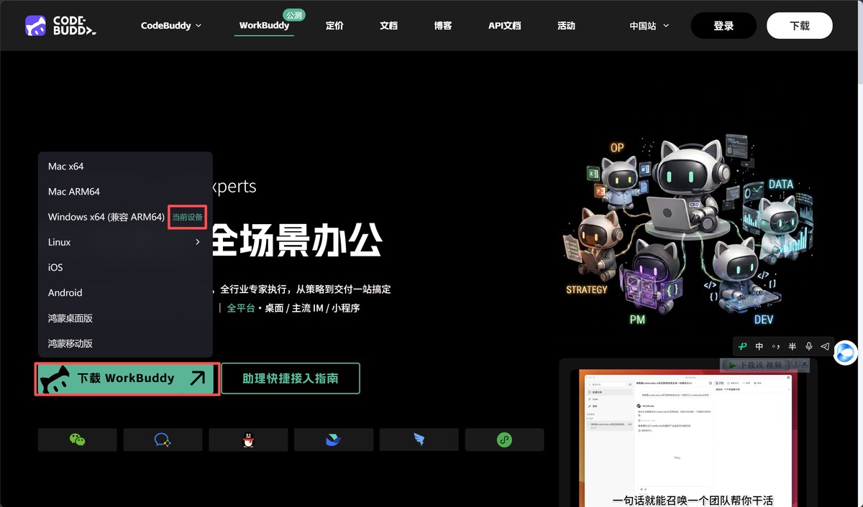Click the play icon on the download-video bar

click(x=732, y=365)
